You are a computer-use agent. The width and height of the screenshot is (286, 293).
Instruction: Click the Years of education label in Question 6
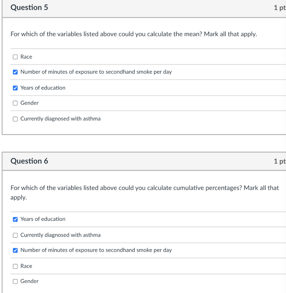tap(42, 219)
